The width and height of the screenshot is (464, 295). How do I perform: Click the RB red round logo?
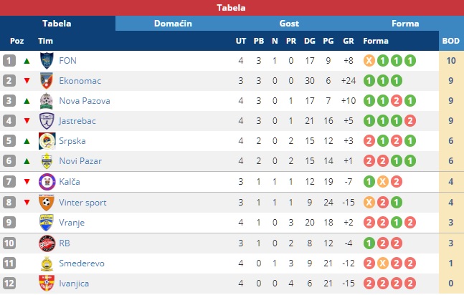(47, 243)
